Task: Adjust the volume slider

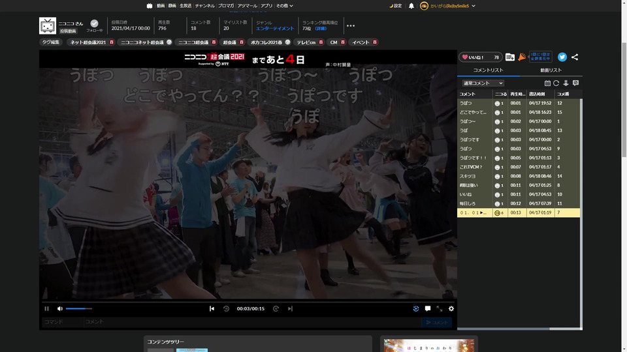Action: tap(79, 308)
